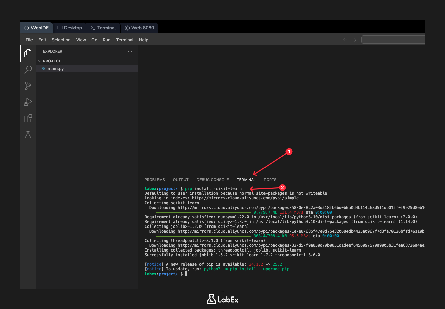Open Explorer more actions ellipsis

pyautogui.click(x=130, y=51)
